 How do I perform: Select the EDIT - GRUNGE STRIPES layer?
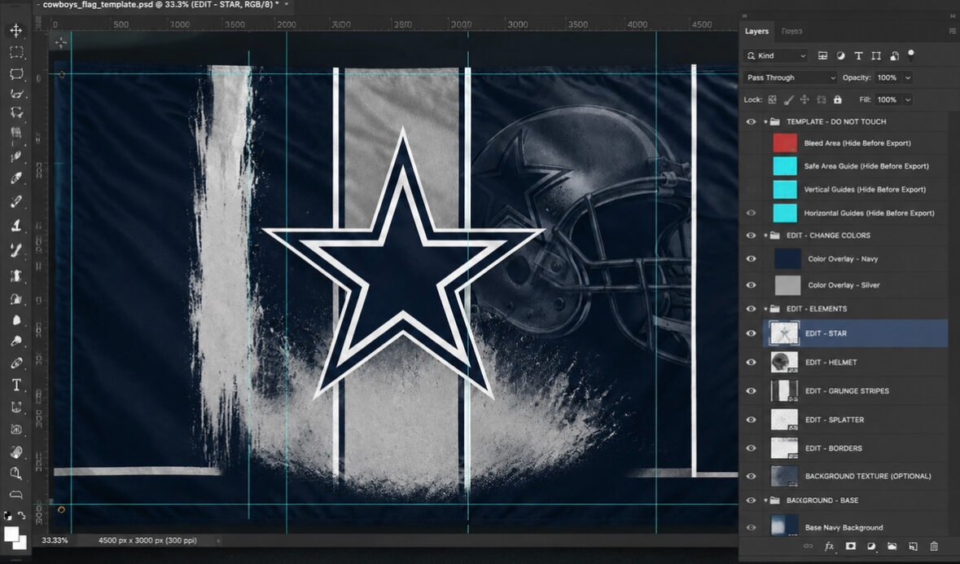coord(855,391)
